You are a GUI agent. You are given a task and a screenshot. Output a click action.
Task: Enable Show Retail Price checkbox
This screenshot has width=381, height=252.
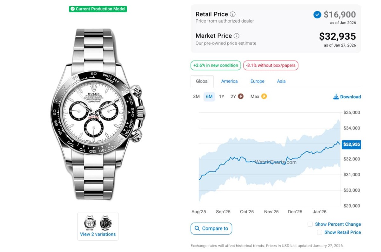pos(319,233)
